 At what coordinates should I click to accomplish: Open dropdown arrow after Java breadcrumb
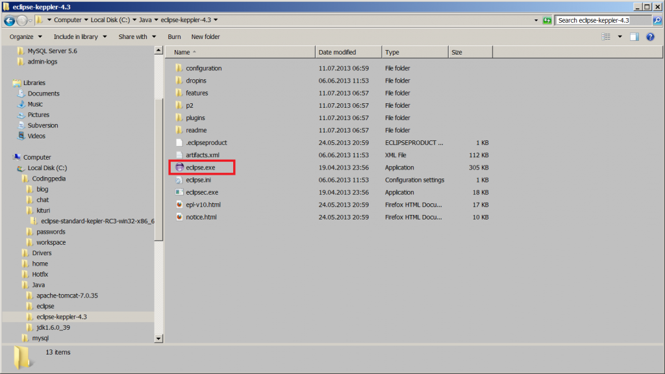(156, 20)
